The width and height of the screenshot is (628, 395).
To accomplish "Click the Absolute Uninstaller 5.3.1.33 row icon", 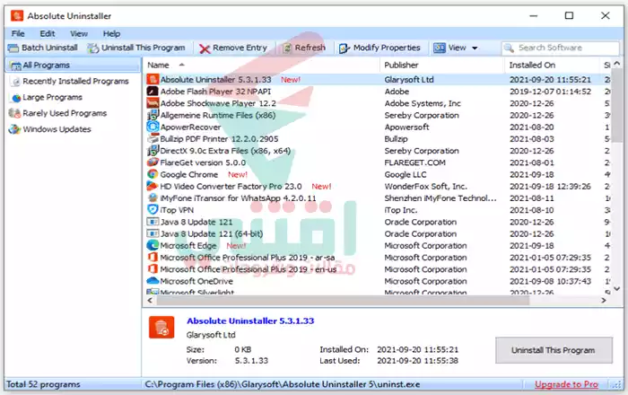I will coord(153,79).
